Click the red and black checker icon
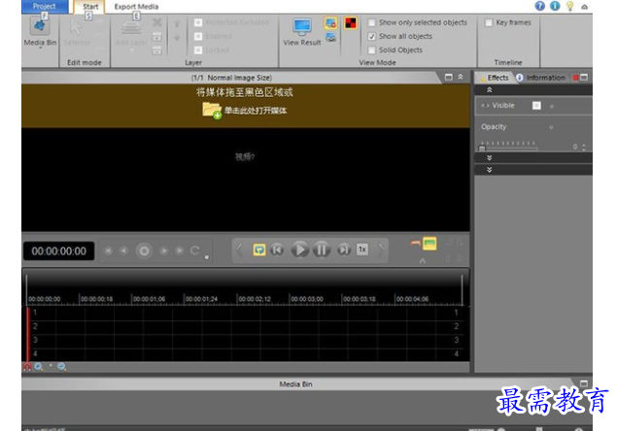The image size is (617, 431). click(350, 22)
